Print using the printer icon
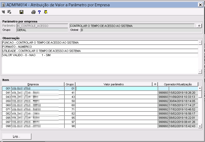The height and width of the screenshot is (142, 205). click(x=34, y=12)
